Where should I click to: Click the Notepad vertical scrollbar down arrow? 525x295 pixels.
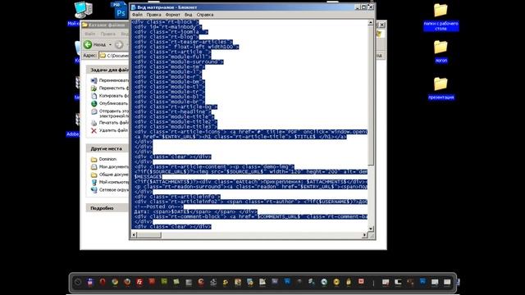(371, 229)
